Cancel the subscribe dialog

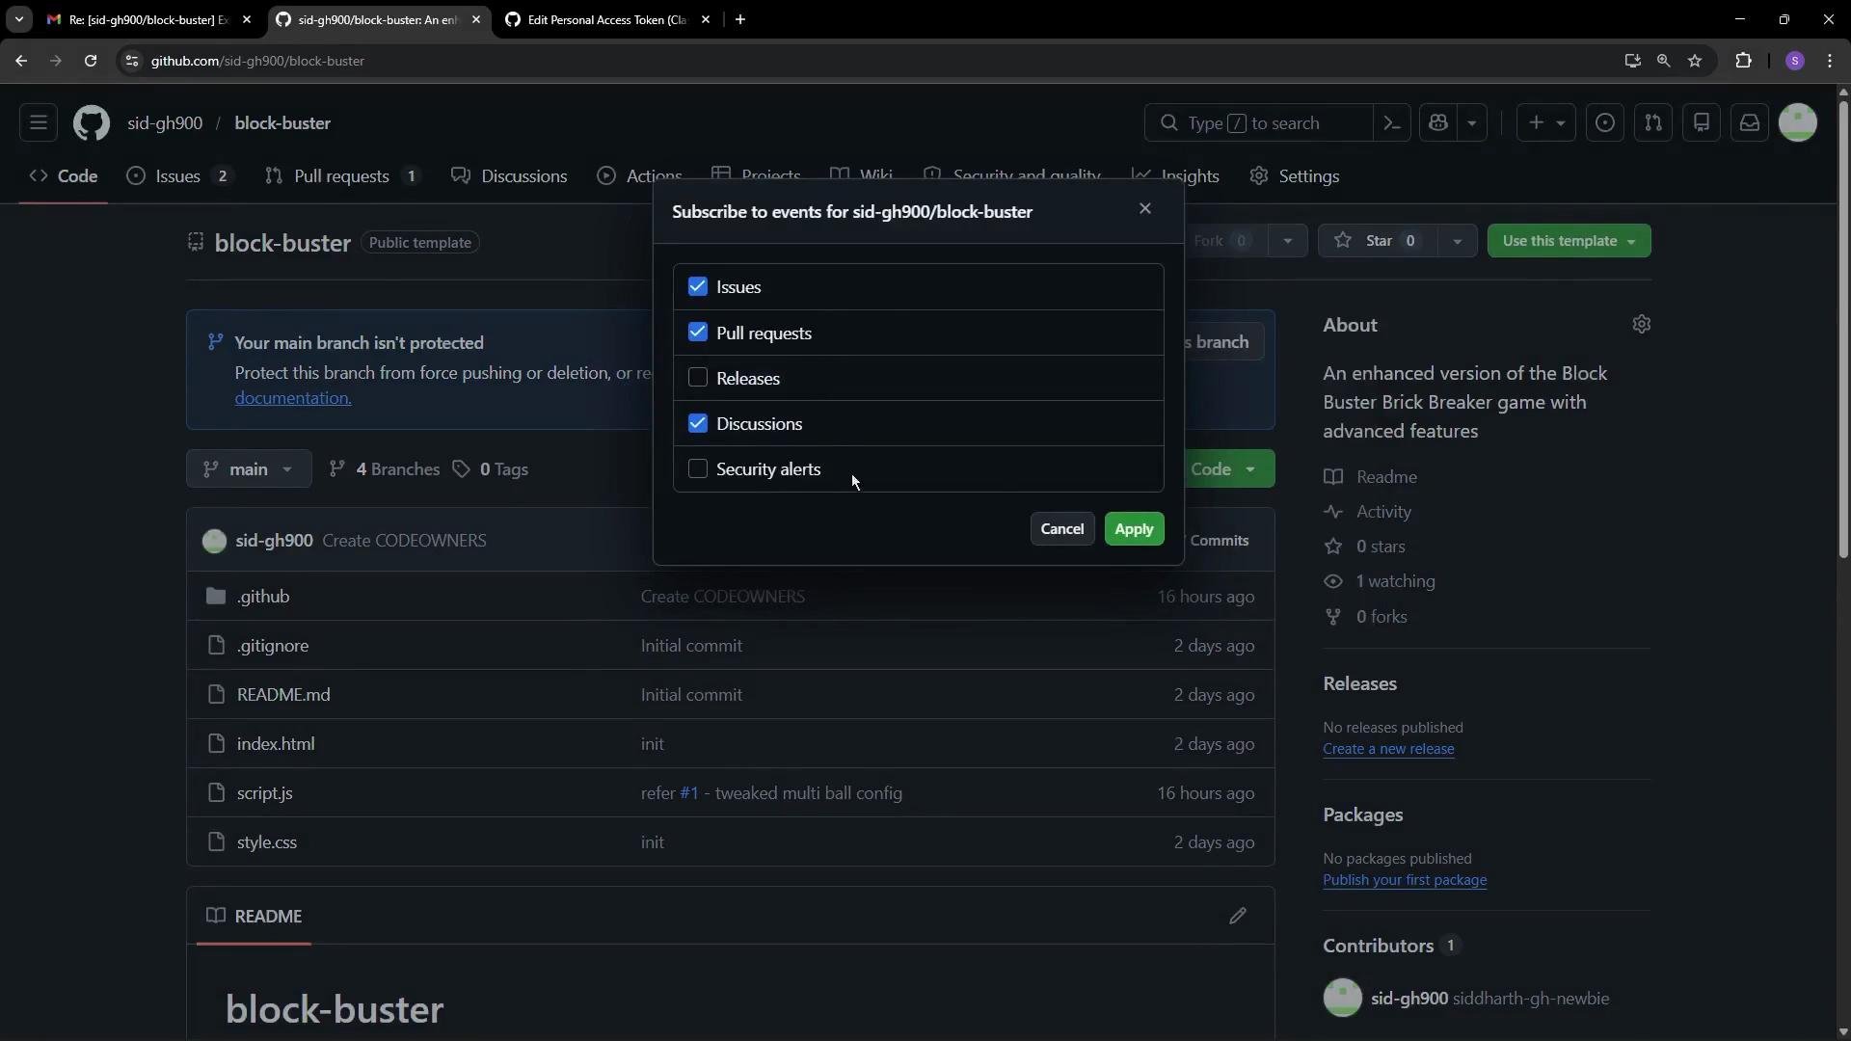pyautogui.click(x=1061, y=529)
